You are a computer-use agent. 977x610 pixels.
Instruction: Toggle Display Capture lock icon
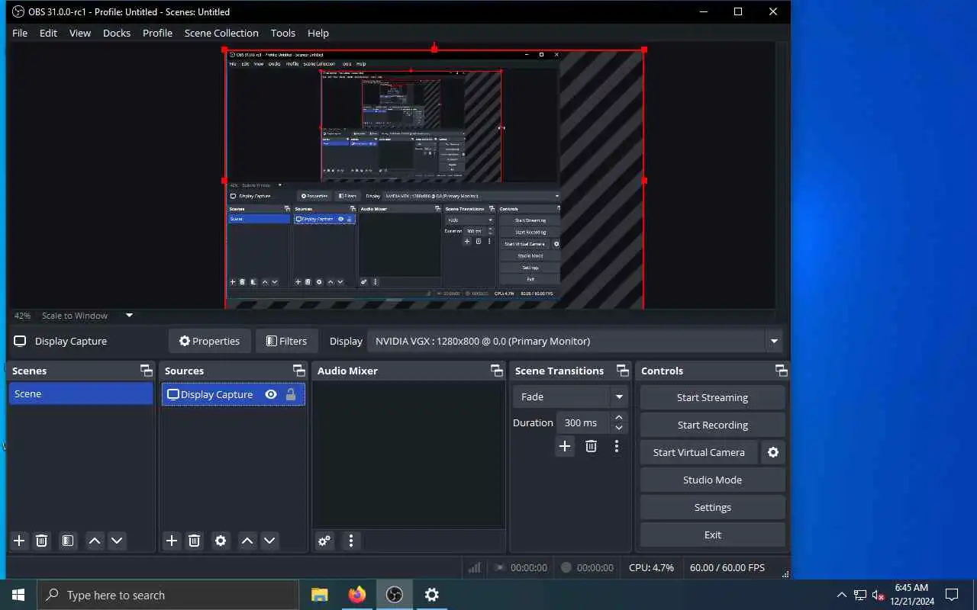click(291, 394)
